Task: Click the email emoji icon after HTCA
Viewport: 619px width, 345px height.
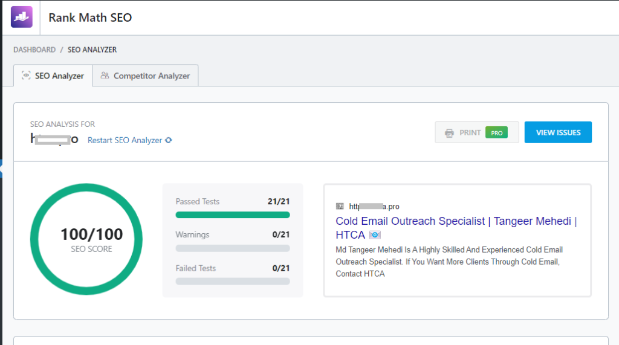Action: 375,235
